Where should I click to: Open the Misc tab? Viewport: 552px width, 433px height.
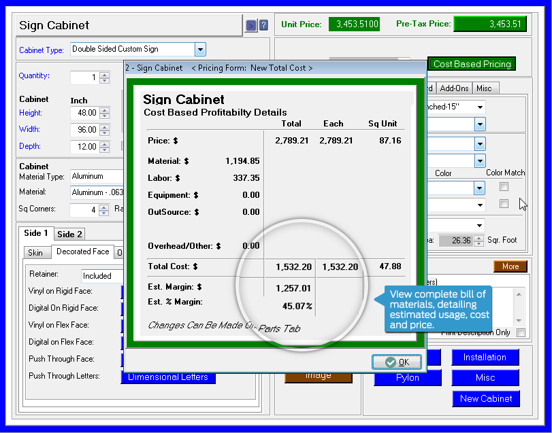484,88
